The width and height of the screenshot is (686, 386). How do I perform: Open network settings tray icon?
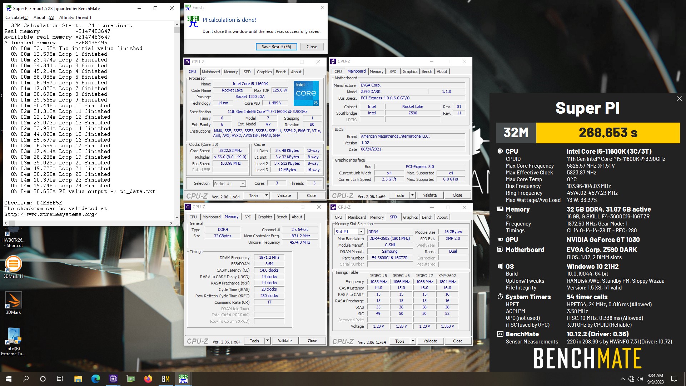point(631,379)
